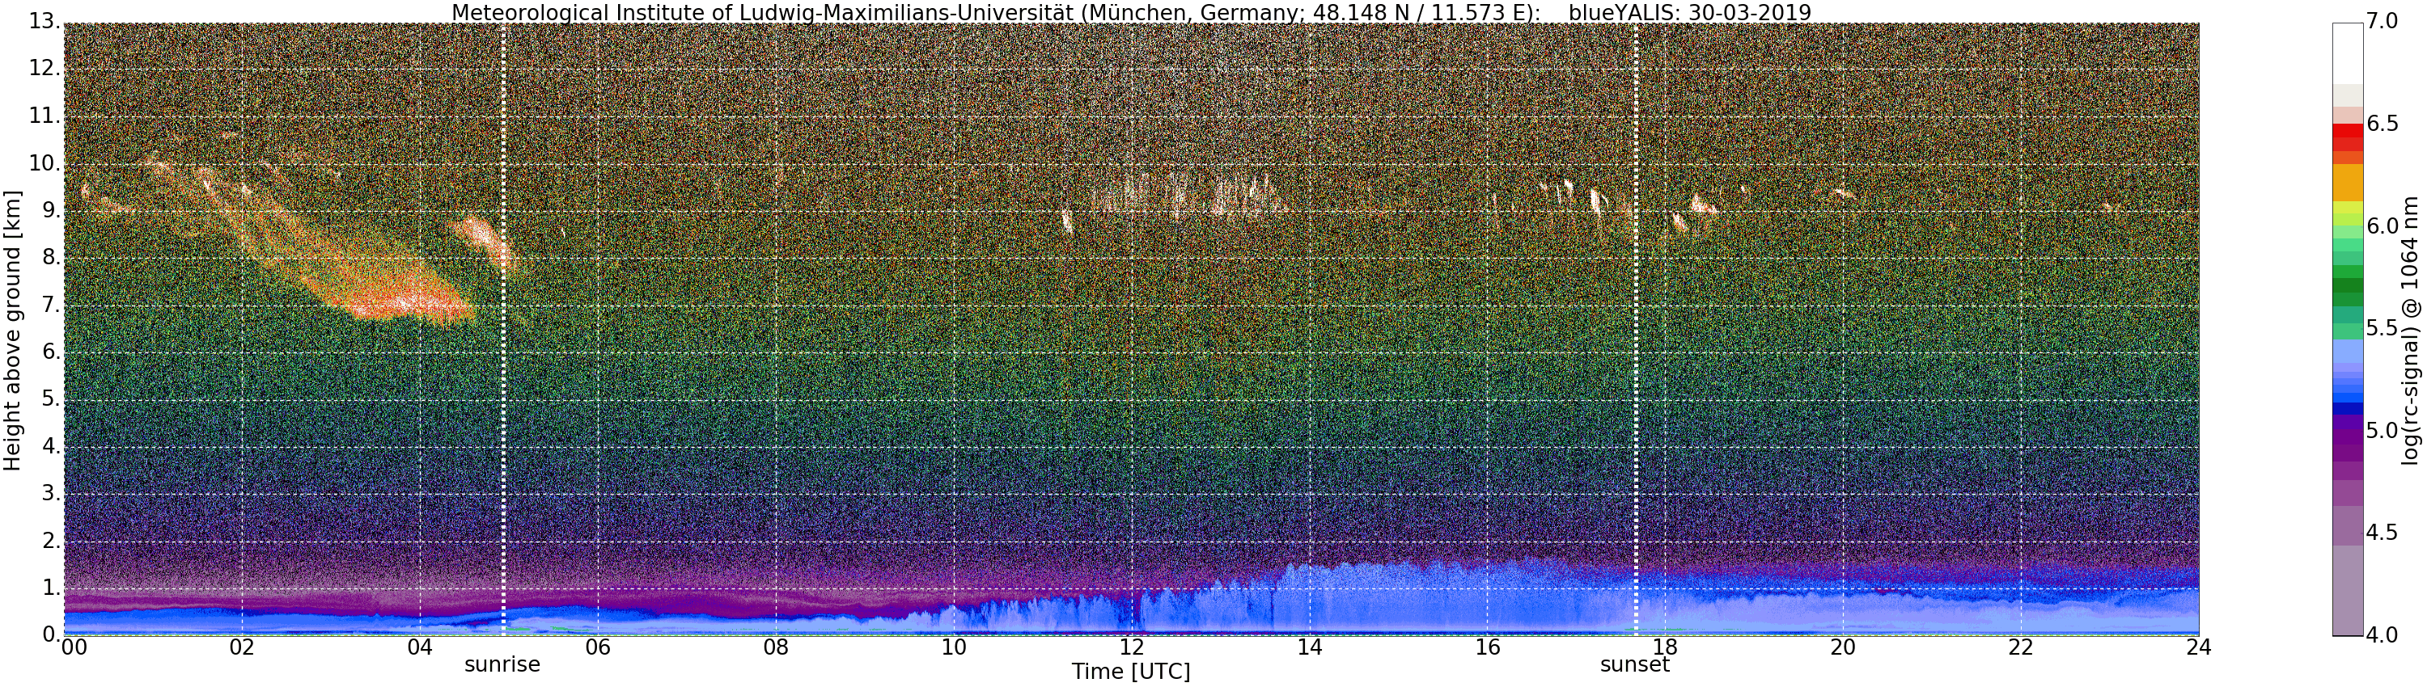Click the time tick label '08'
2427x687 pixels.
pos(775,647)
